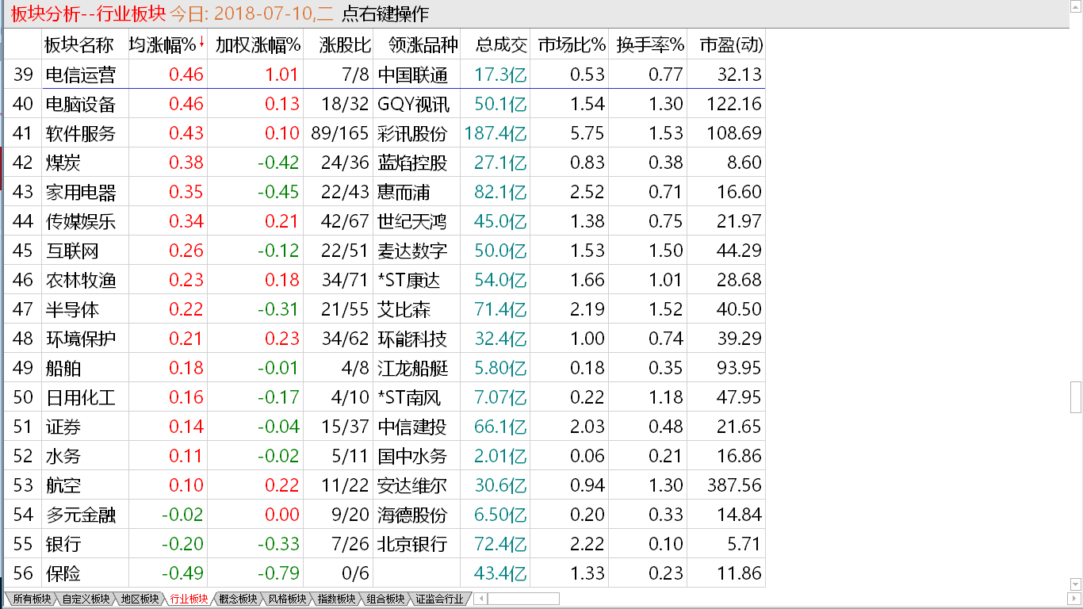Image resolution: width=1083 pixels, height=609 pixels.
Task: Click leading stock 彩讯股份
Action: 412,133
